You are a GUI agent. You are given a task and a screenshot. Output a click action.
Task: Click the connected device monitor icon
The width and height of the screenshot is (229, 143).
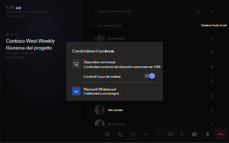tap(76, 64)
